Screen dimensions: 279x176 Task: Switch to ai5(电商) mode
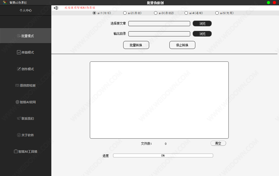[x=217, y=13]
